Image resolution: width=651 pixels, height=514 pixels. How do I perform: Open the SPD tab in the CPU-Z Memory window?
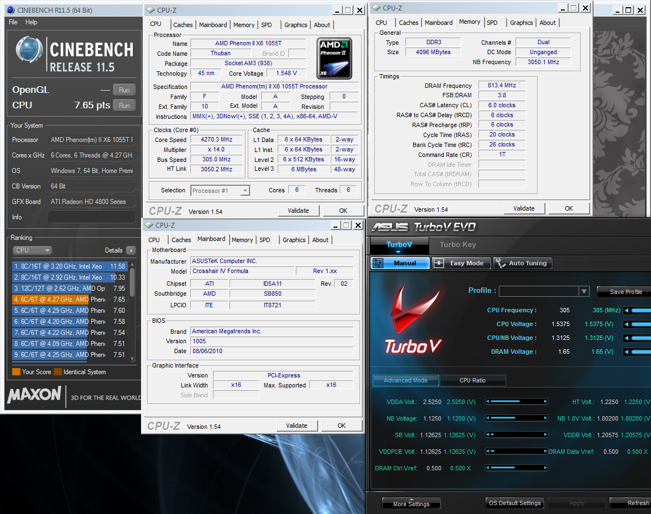492,23
